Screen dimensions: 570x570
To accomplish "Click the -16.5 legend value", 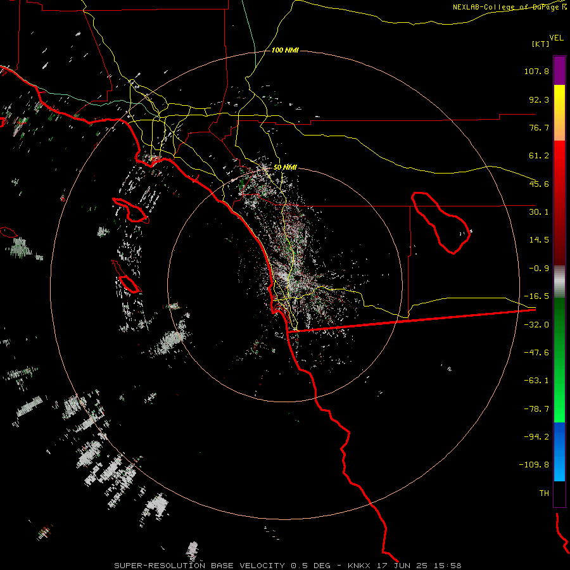I will (x=536, y=296).
